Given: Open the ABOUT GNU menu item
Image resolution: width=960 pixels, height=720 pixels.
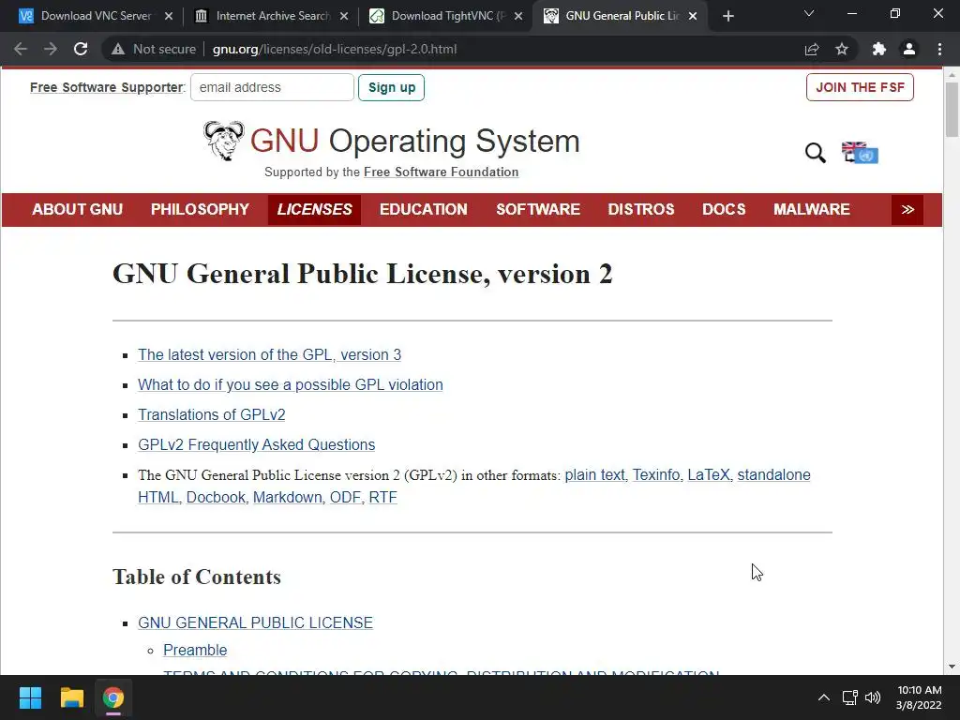Looking at the screenshot, I should [77, 209].
